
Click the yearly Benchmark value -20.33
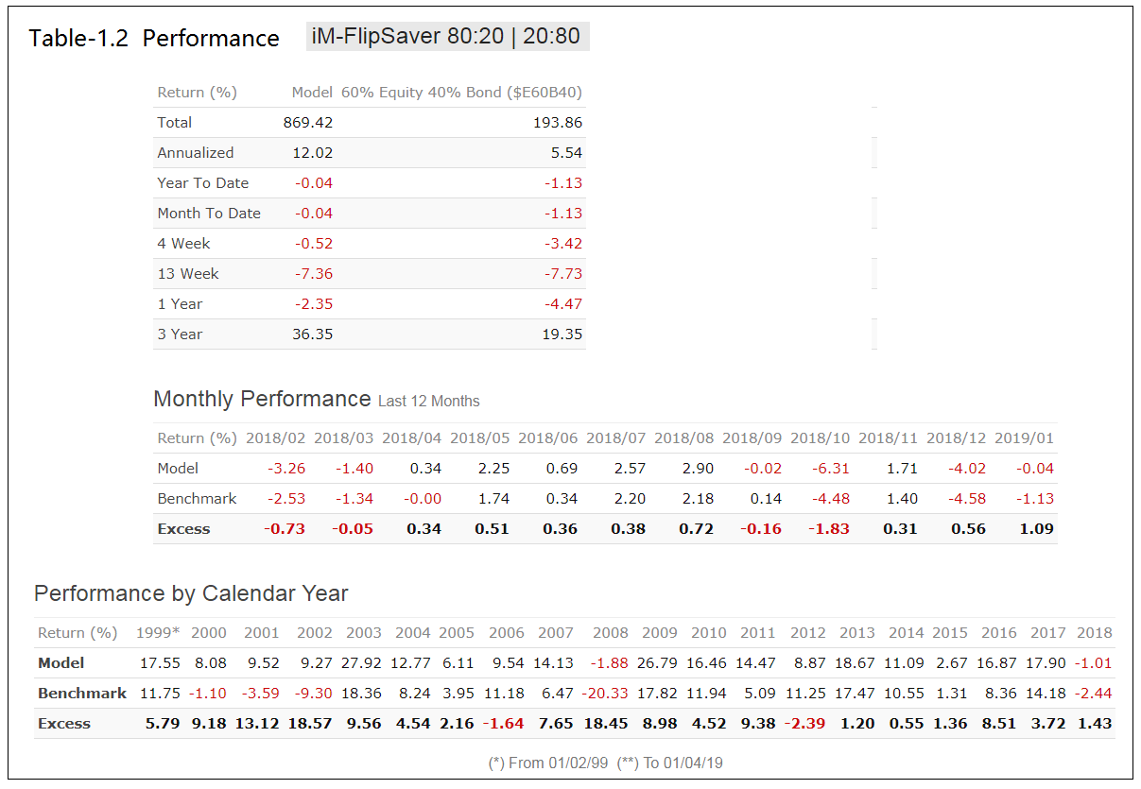point(606,694)
